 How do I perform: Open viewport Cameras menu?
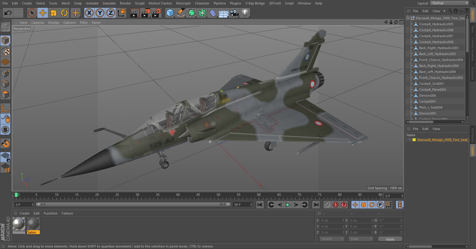(x=37, y=23)
